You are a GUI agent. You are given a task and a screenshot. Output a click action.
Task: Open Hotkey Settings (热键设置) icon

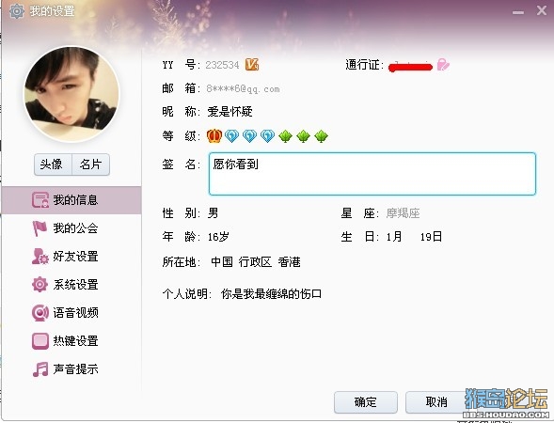(40, 341)
